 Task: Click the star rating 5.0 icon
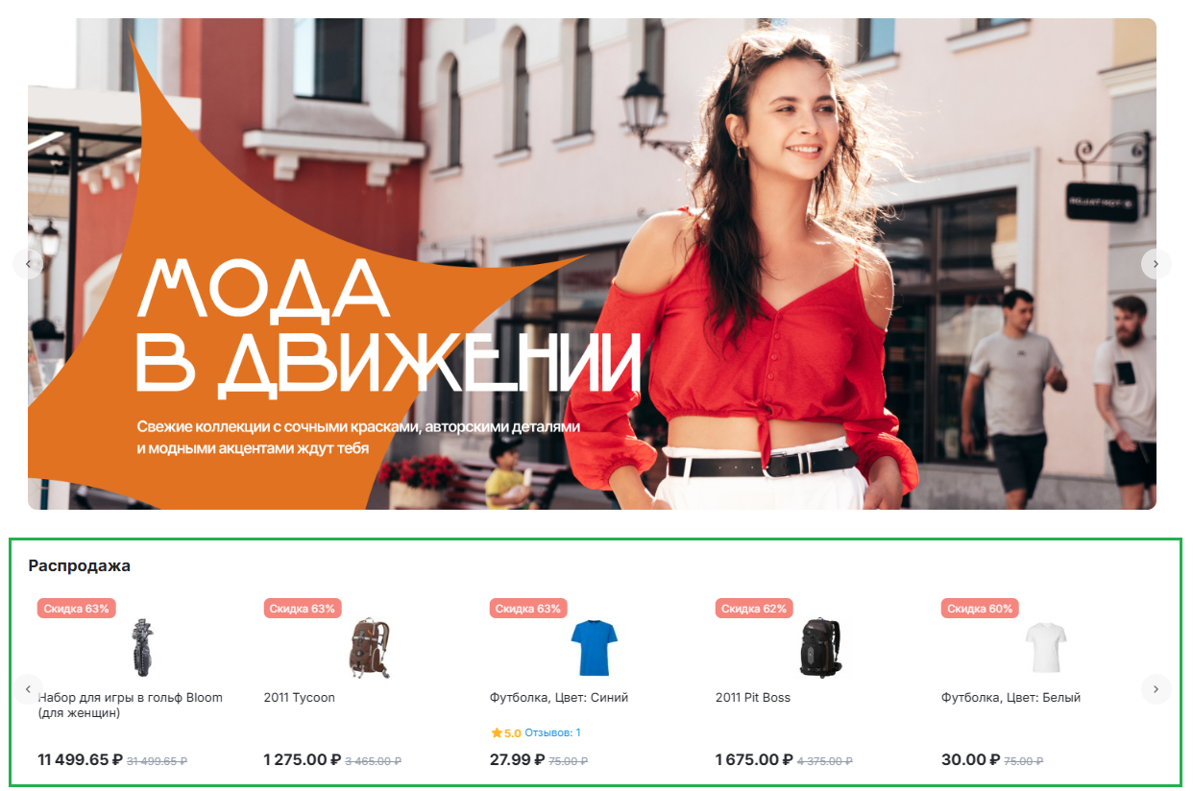click(x=497, y=732)
